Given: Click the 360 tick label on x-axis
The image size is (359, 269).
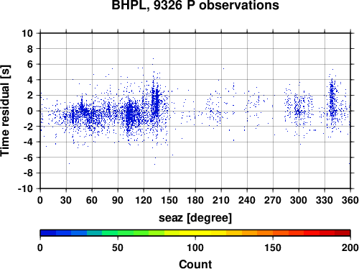Looking at the screenshot, I should 350,200.
